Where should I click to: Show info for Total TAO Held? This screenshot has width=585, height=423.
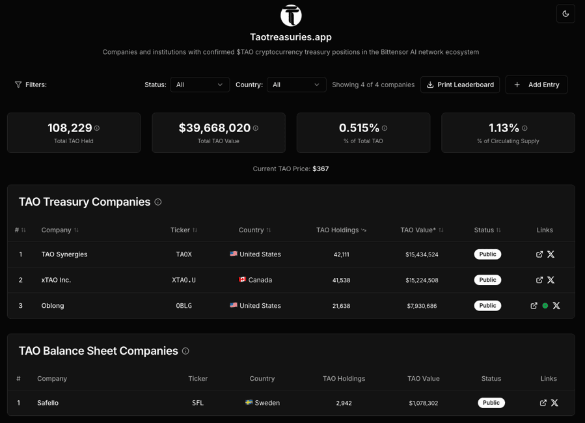(x=97, y=128)
